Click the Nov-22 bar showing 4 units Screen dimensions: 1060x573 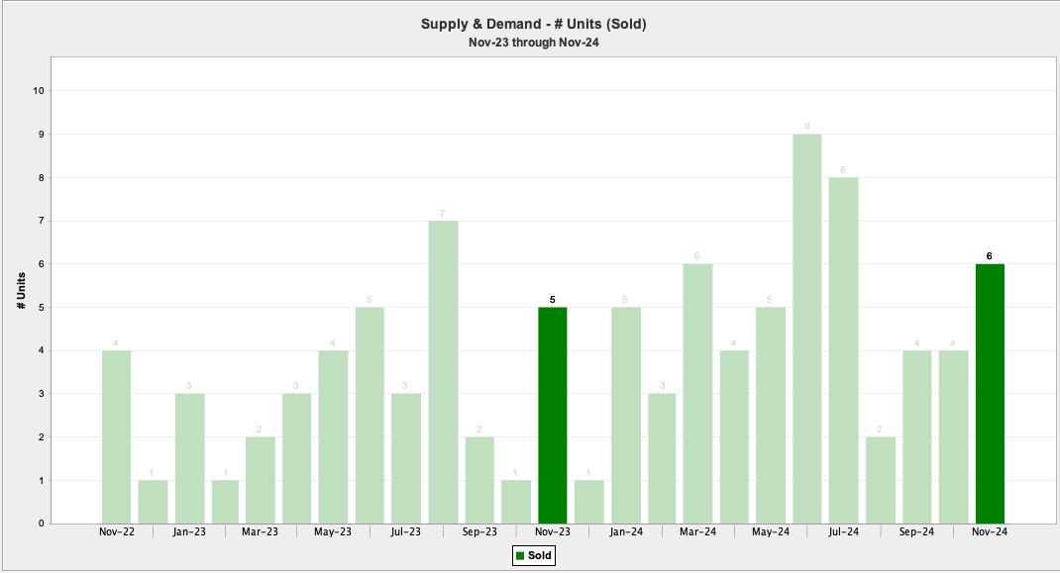[116, 436]
